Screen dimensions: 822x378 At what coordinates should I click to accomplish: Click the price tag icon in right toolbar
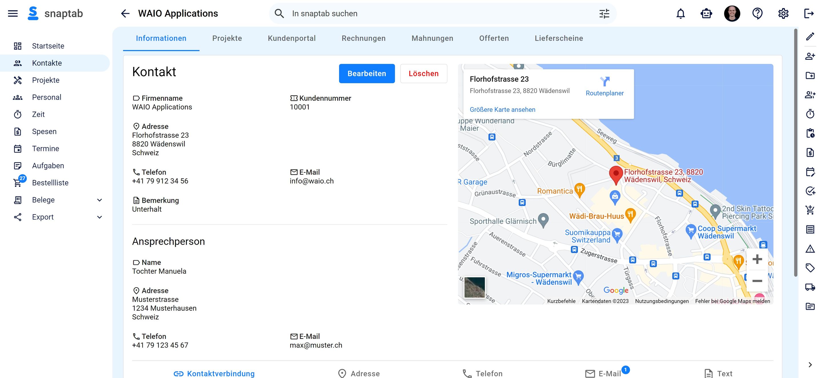pos(810,268)
